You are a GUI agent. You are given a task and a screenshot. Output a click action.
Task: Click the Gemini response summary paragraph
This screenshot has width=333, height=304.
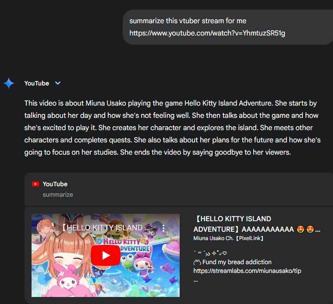[x=173, y=127]
